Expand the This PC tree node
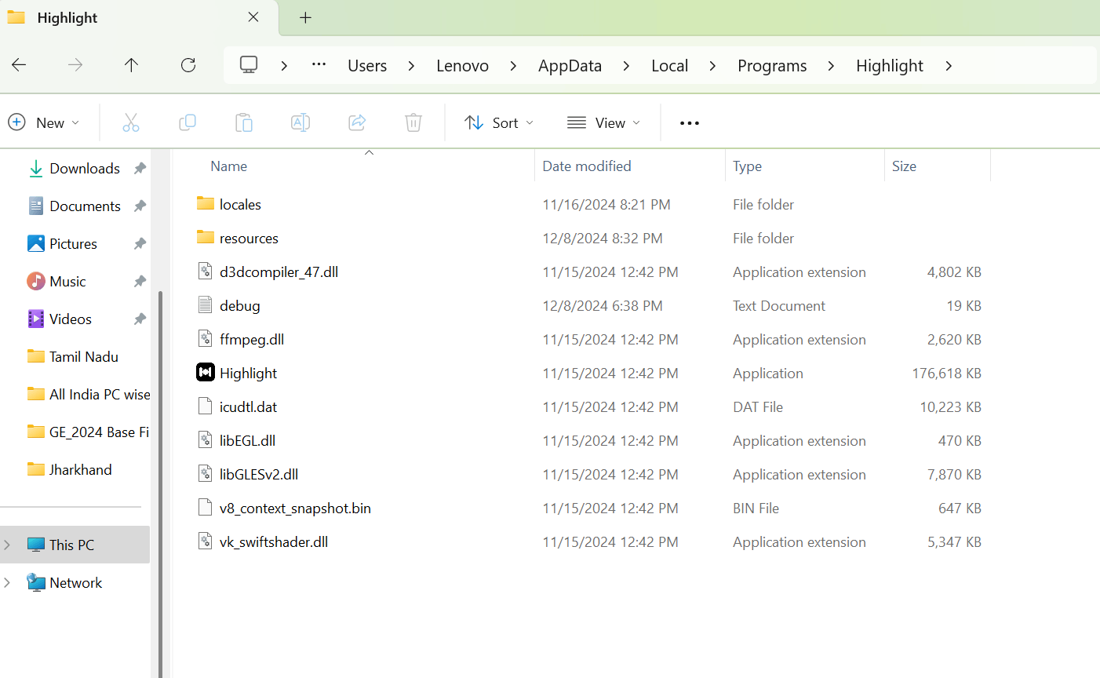Viewport: 1100px width, 678px height. click(8, 545)
